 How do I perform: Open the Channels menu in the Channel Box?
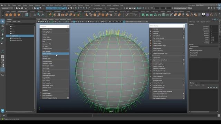(x=192, y=22)
